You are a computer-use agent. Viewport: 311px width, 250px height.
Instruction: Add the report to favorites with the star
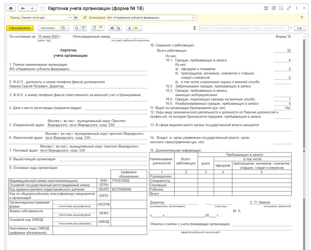43,8
